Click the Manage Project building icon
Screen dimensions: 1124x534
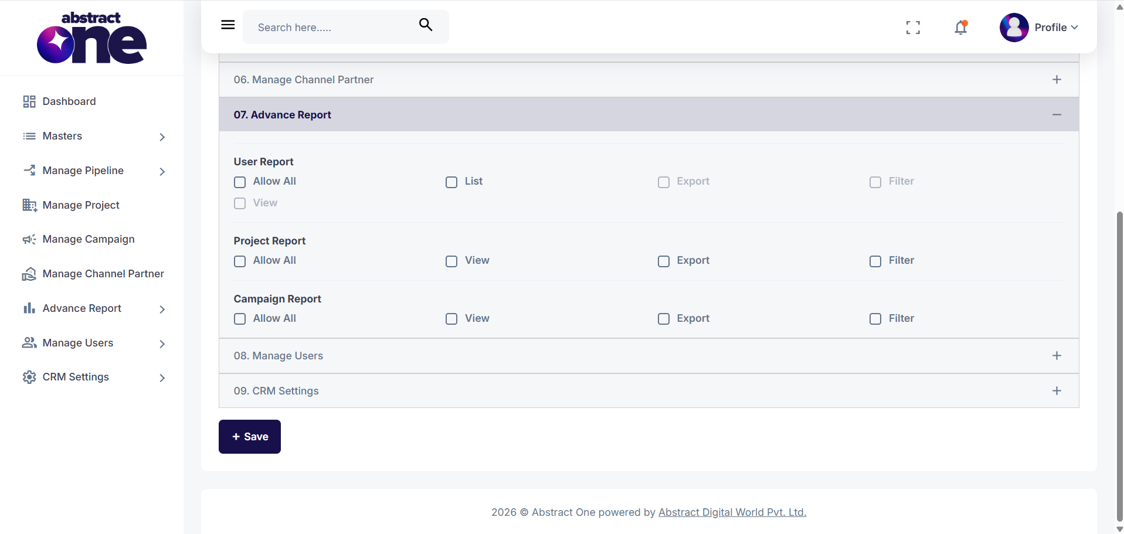(29, 205)
